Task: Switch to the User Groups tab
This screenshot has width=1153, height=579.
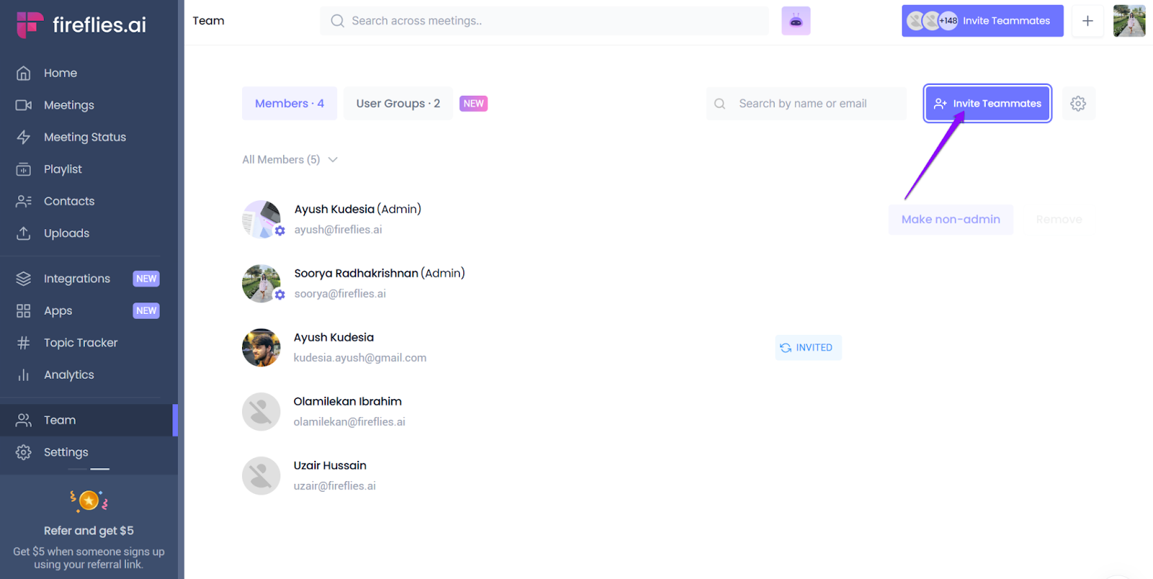Action: pos(398,104)
